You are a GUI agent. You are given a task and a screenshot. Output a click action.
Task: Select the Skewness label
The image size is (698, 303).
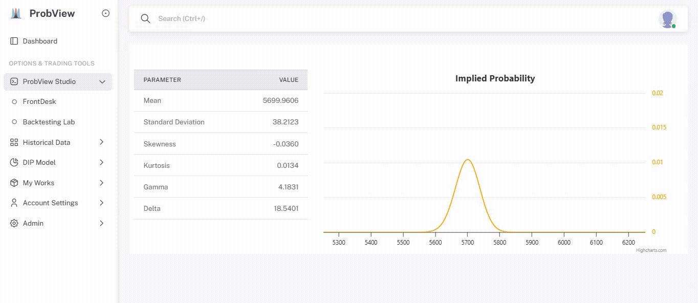click(x=160, y=144)
